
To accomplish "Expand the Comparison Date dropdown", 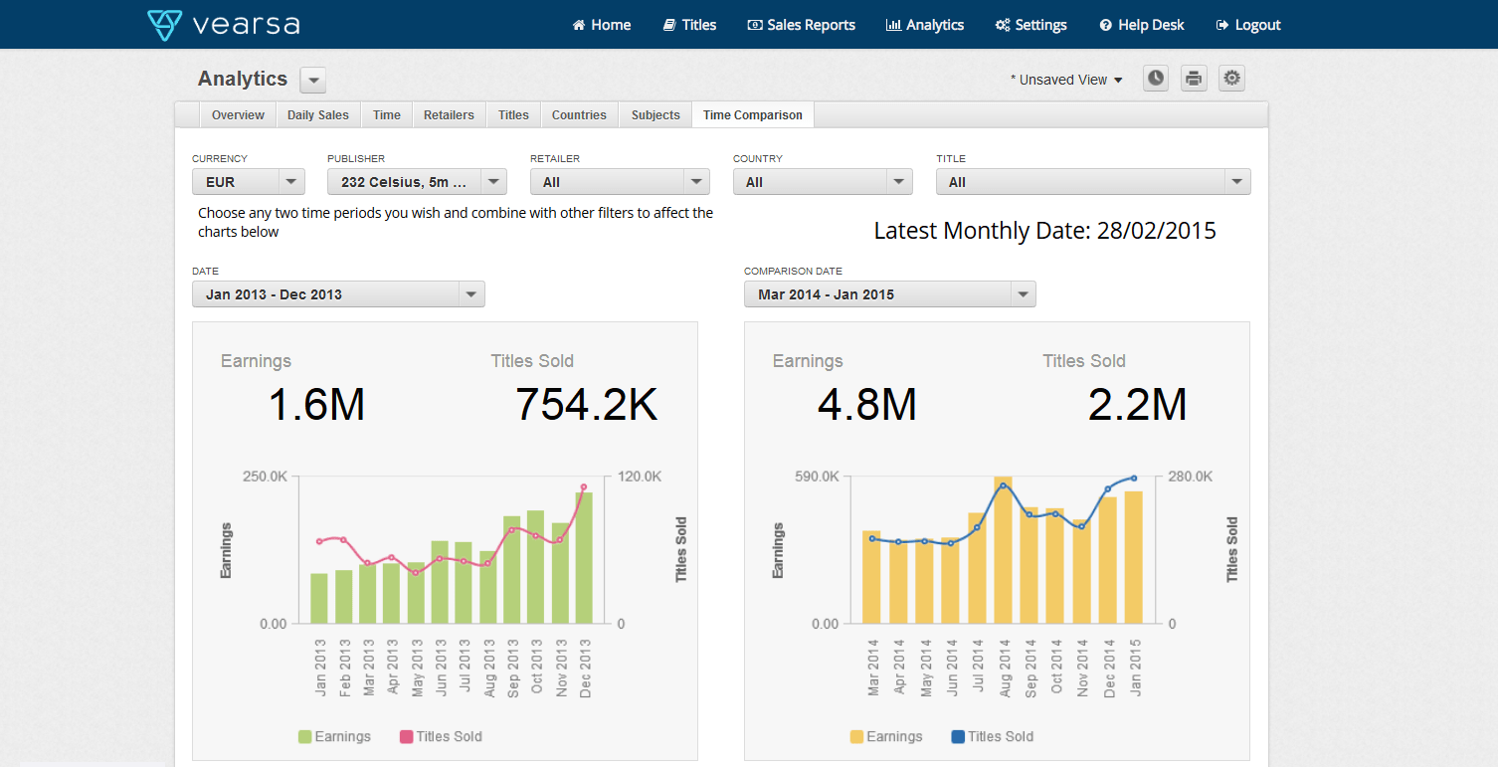I will point(889,294).
